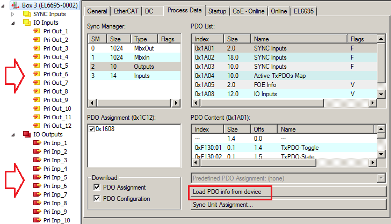Image resolution: width=391 pixels, height=224 pixels.
Task: Click the red IO Outputs folder icon
Action: click(x=27, y=134)
